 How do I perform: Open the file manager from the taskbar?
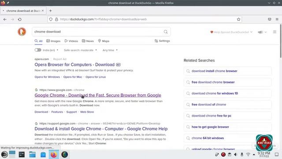32,155
